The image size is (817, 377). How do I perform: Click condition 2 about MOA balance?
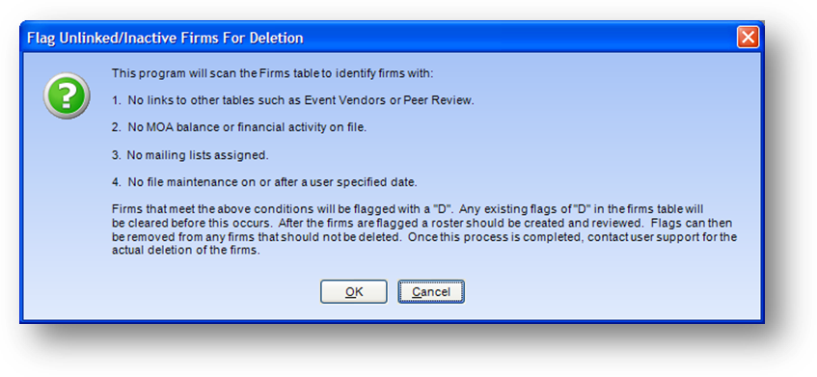239,127
